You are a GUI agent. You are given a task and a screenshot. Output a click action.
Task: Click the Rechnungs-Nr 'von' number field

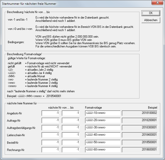coord(50,150)
